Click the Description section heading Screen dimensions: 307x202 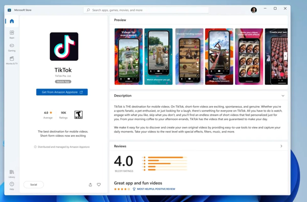point(123,96)
